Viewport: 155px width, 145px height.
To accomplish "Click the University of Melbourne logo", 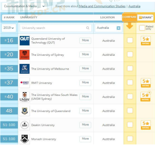I will (x=24, y=69).
